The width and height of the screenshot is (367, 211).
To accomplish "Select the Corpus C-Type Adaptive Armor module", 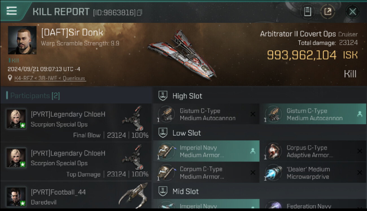I will click(x=313, y=151).
